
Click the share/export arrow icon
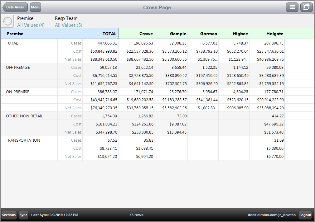(306, 7)
